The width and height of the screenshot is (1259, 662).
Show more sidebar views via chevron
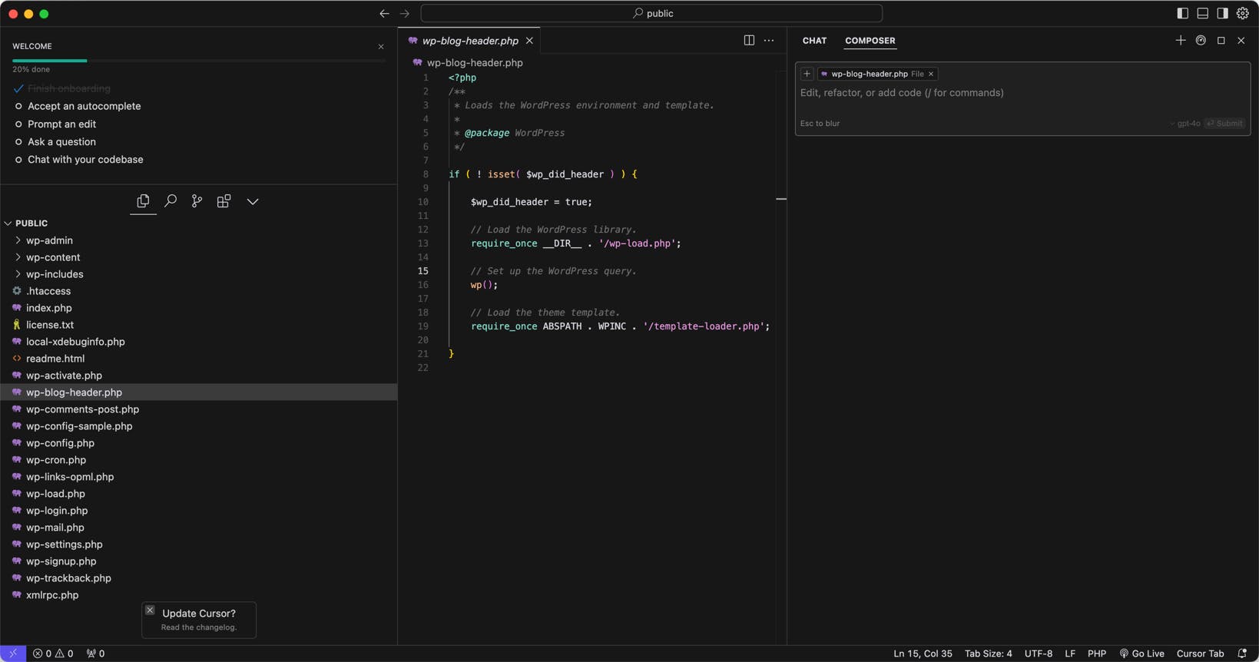tap(253, 201)
